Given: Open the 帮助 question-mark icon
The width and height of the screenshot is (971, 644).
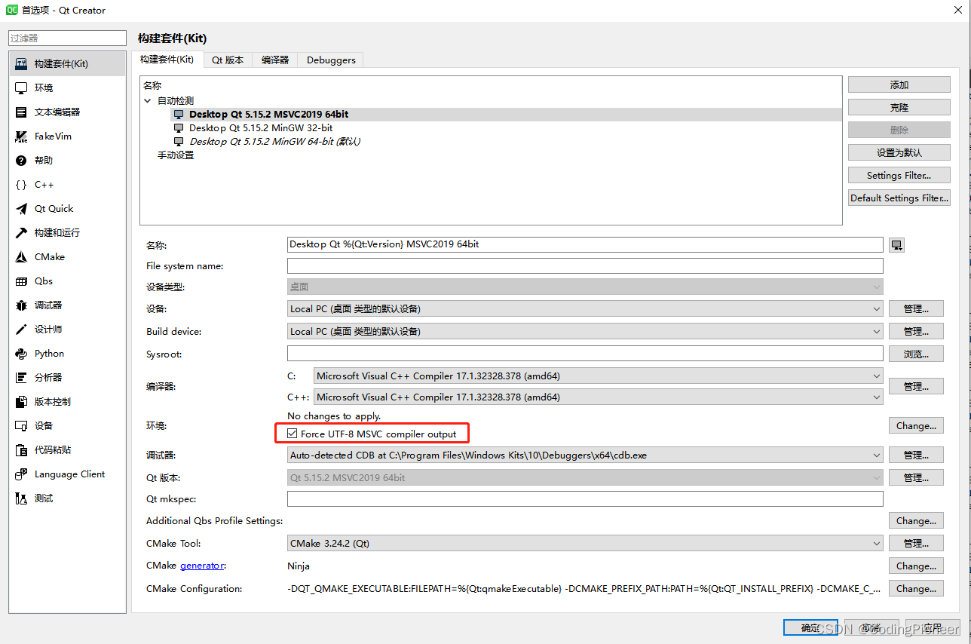Looking at the screenshot, I should (21, 161).
